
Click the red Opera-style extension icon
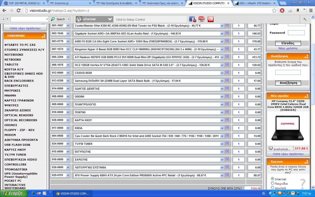point(282,11)
